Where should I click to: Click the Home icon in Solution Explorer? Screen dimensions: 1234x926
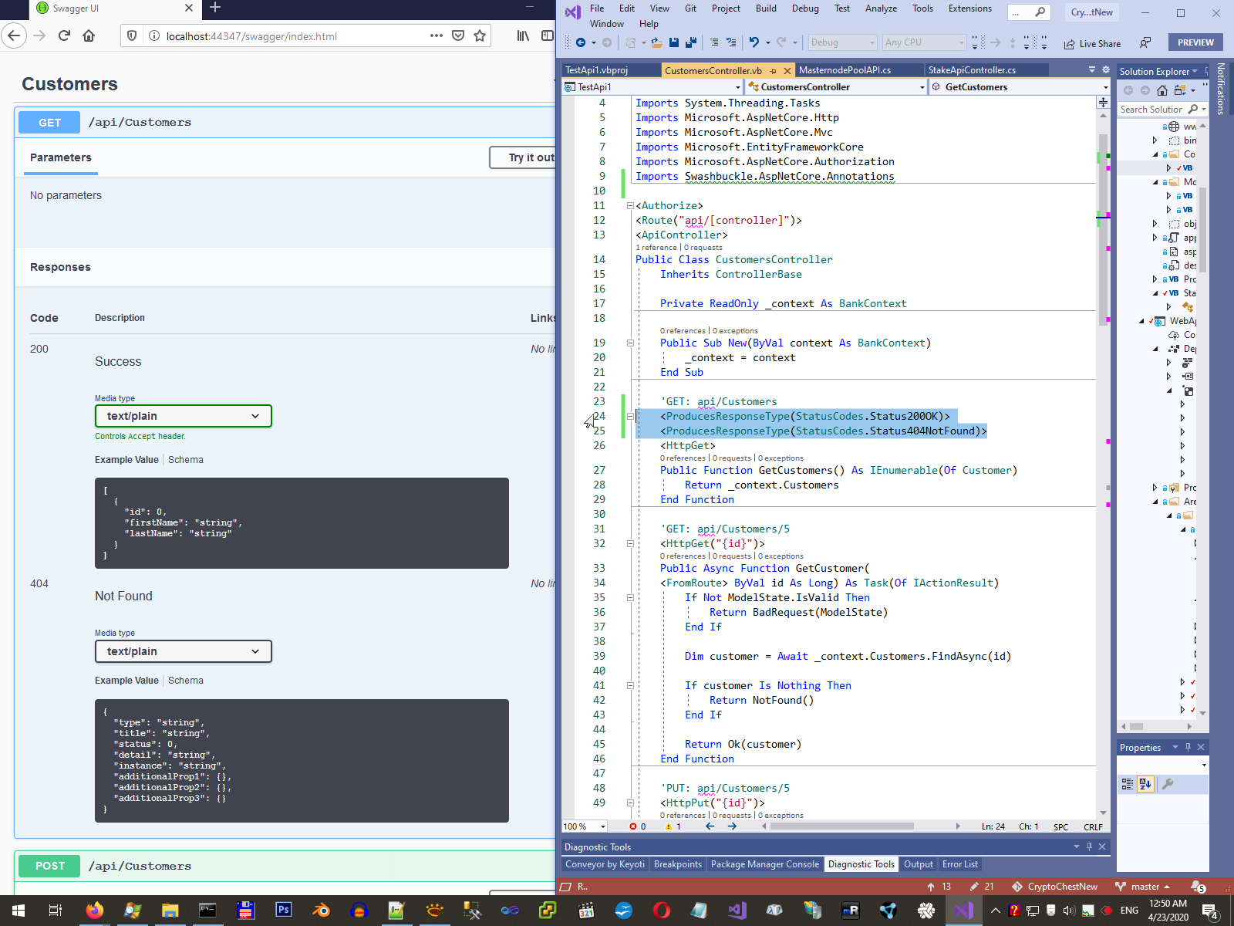click(1162, 90)
